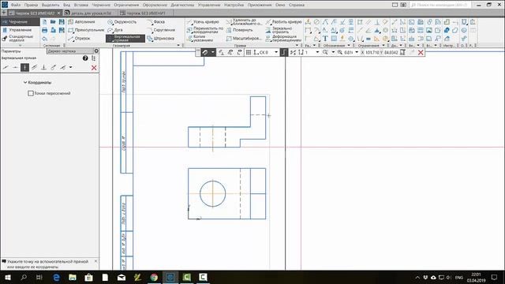Select the Черчение toolset
Viewport: 505px width, 284px height.
pyautogui.click(x=20, y=22)
